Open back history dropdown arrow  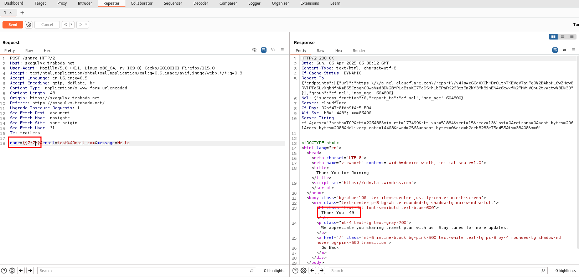(72, 25)
